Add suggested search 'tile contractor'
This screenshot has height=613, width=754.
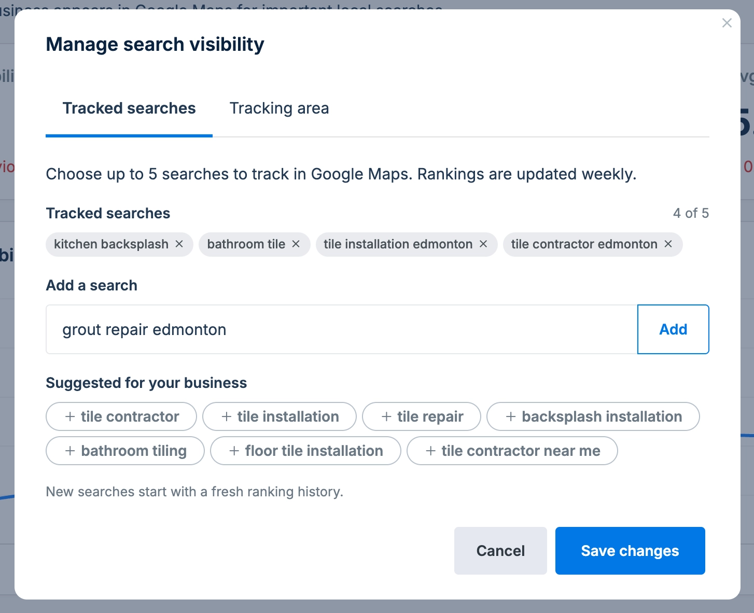click(121, 416)
